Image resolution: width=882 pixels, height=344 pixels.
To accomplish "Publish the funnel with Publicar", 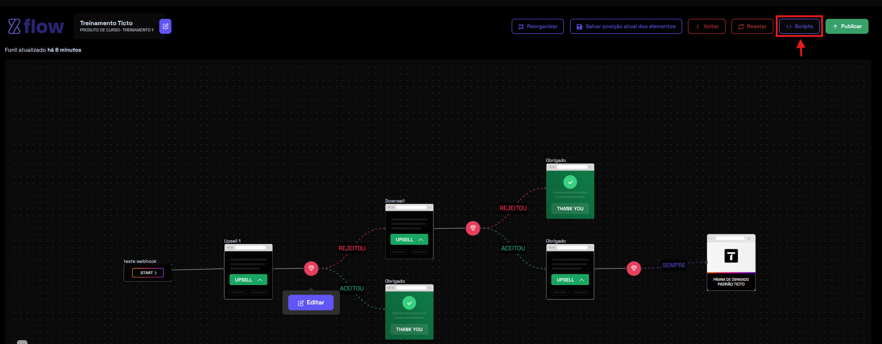I will point(847,27).
